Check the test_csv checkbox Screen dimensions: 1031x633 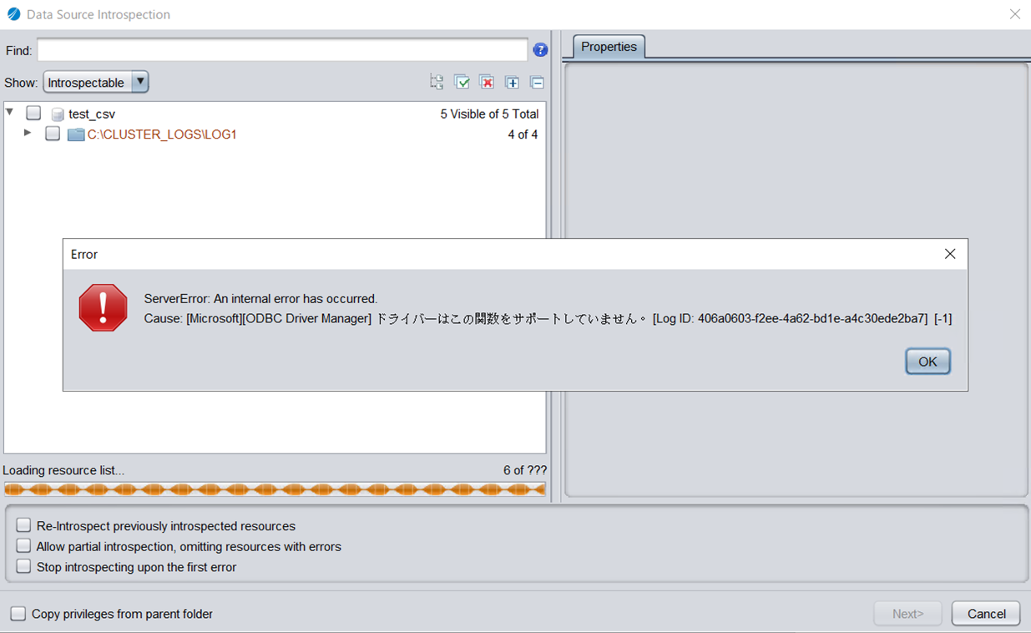(x=33, y=113)
